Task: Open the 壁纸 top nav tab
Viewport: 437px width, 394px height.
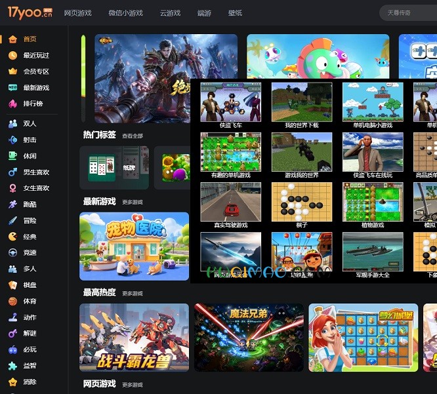Action: point(235,13)
